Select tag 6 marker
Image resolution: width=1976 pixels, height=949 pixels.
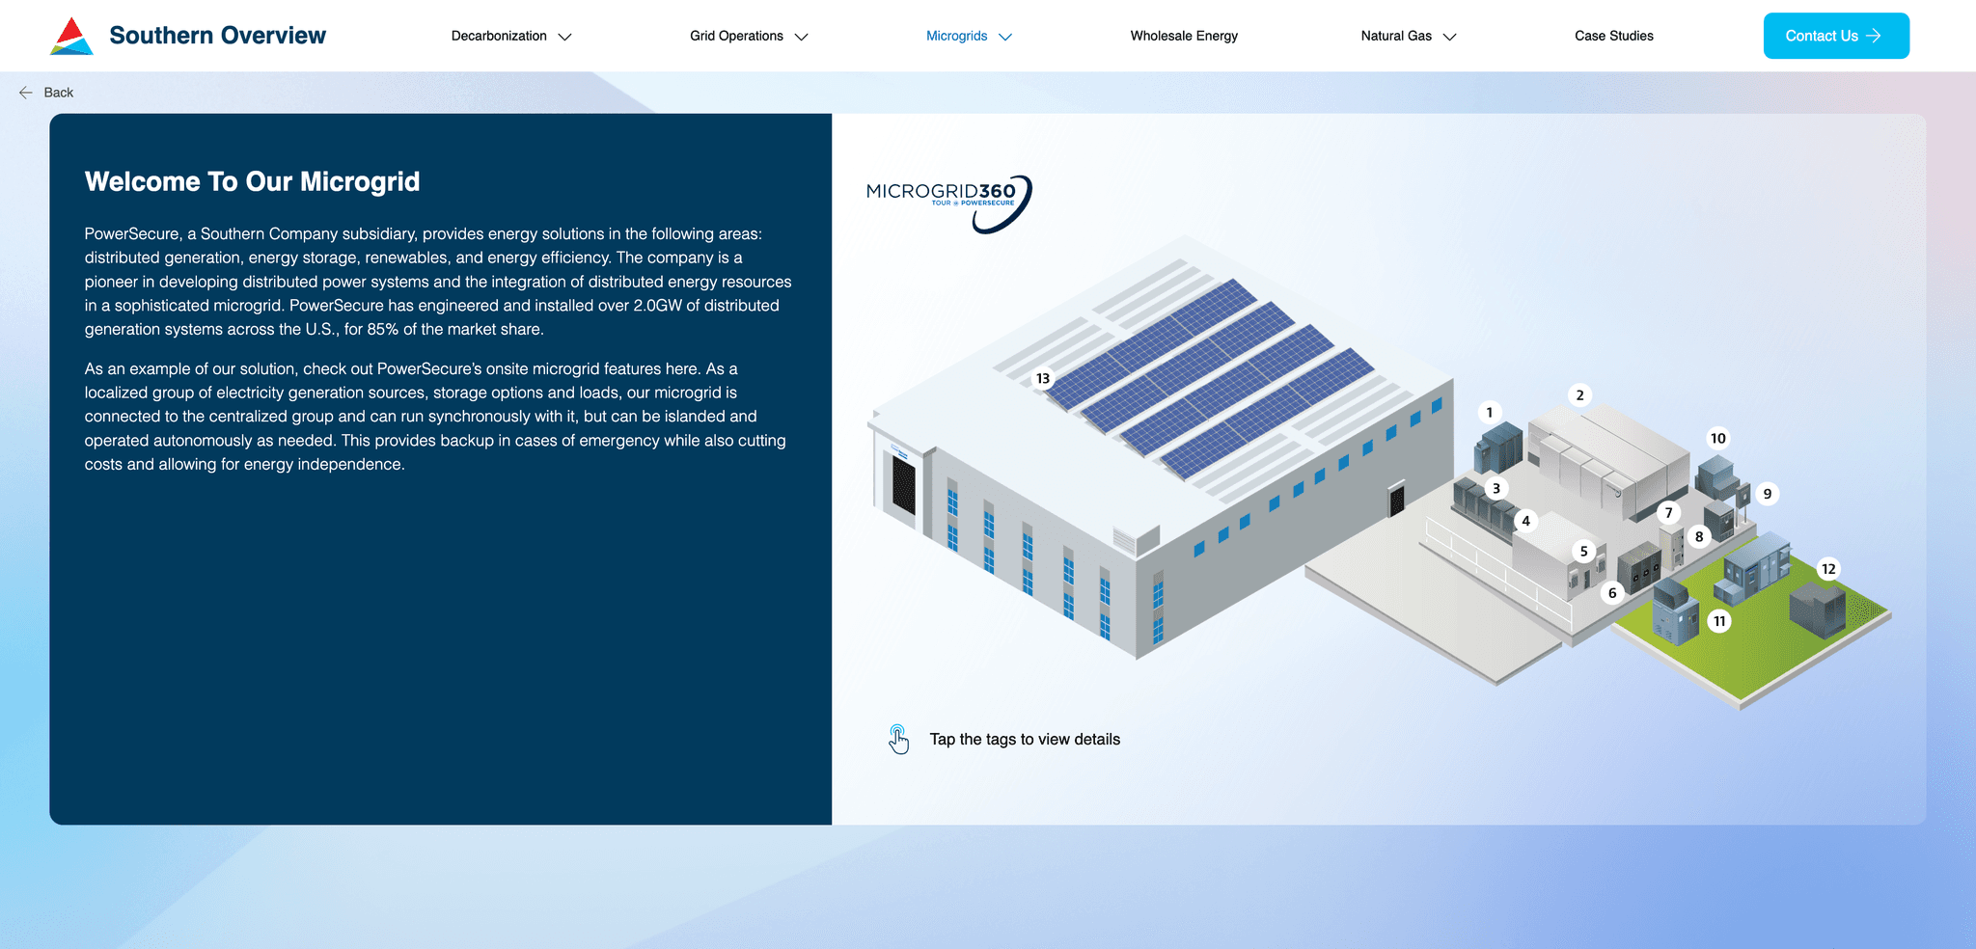(1612, 593)
